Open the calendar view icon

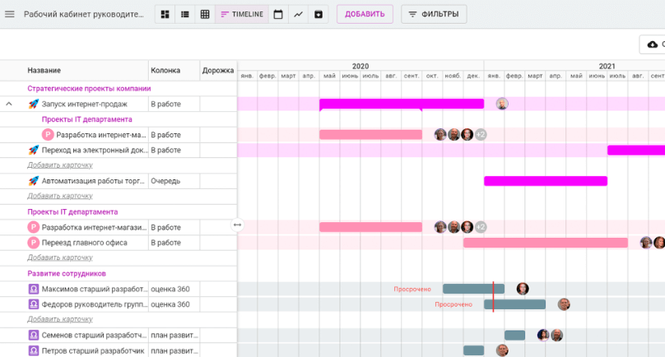(278, 14)
